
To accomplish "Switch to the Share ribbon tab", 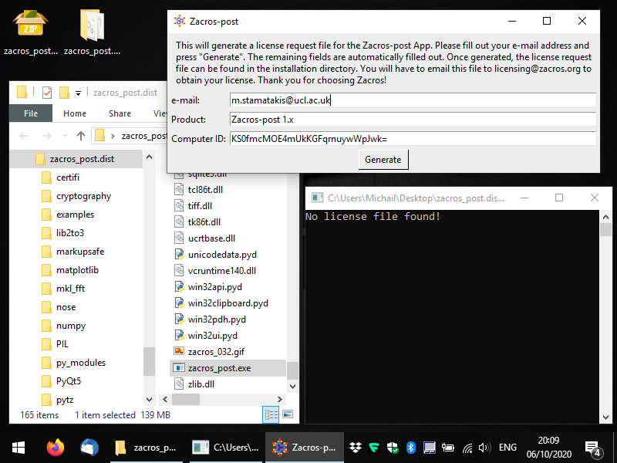I will (120, 113).
